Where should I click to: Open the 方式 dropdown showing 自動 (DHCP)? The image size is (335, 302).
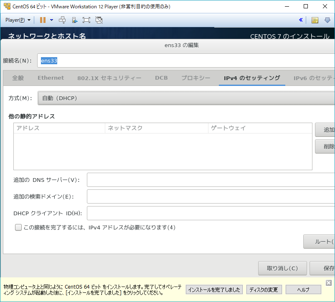coord(186,98)
